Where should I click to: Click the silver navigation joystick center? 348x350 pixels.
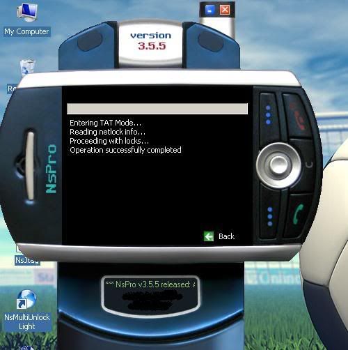(x=278, y=165)
